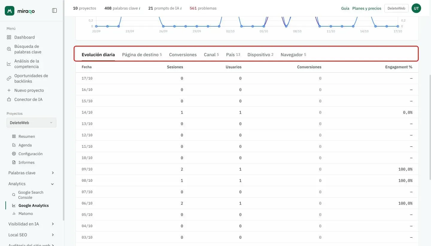Switch to the Canal tab

click(x=211, y=55)
